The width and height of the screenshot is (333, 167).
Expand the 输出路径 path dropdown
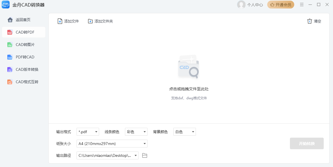108,155
